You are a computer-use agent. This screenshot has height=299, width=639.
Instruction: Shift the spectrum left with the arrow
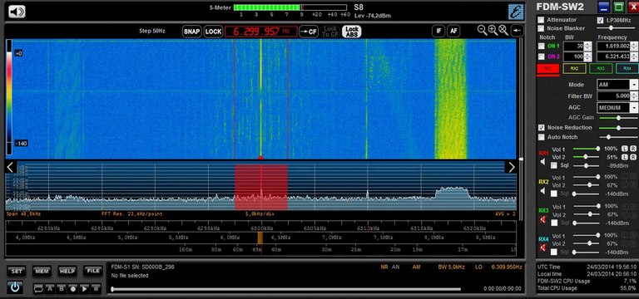[11, 167]
